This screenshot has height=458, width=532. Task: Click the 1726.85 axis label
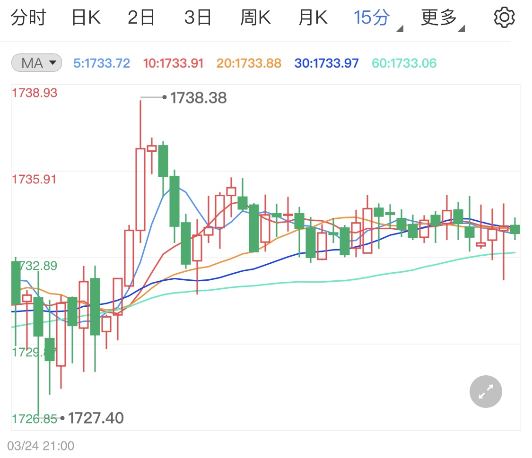point(34,419)
